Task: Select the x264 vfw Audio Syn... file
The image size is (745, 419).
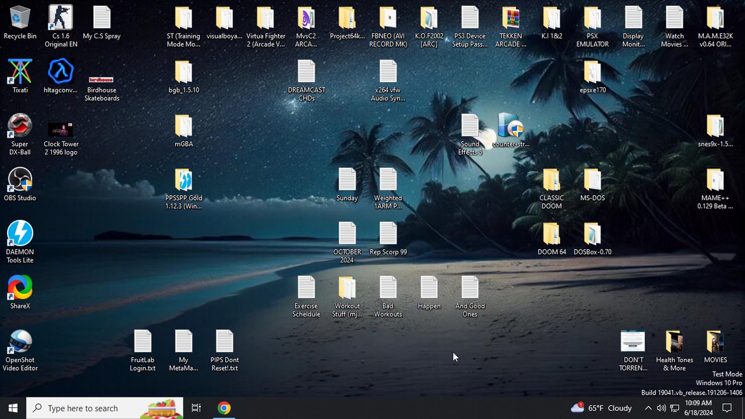Action: tap(388, 81)
